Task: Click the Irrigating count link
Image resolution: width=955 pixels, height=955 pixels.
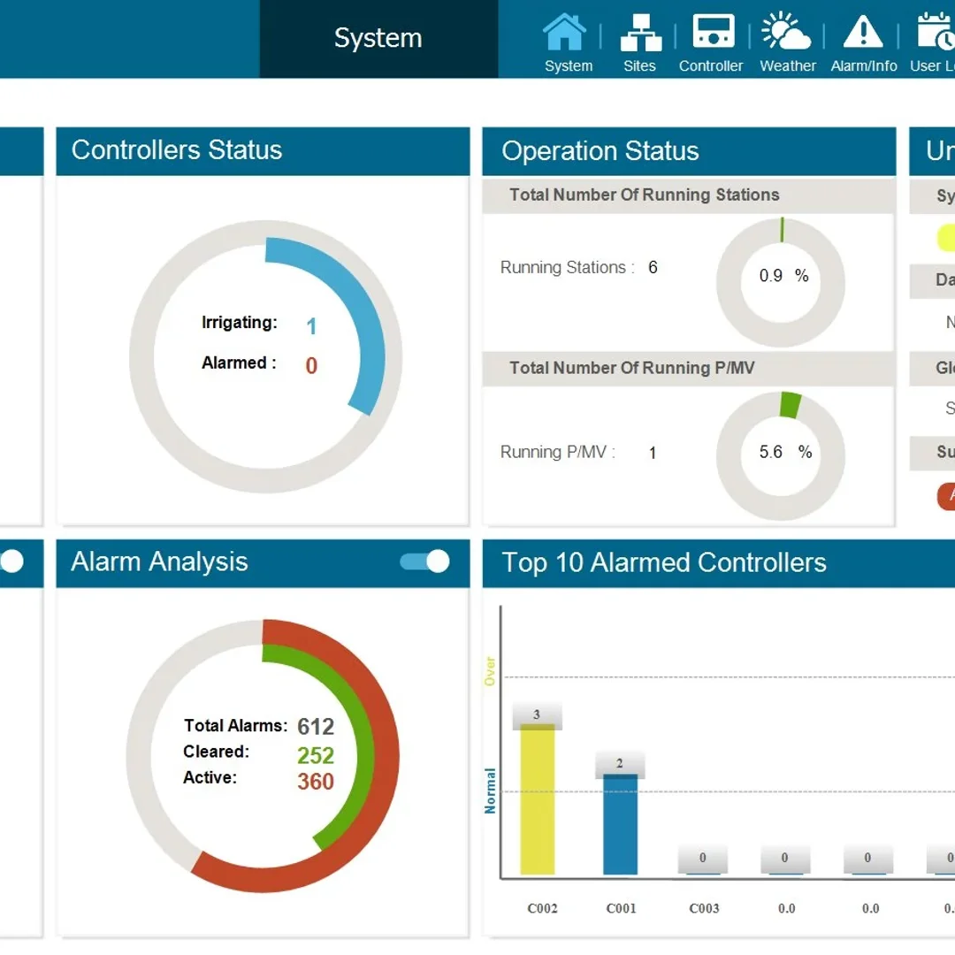Action: (310, 324)
